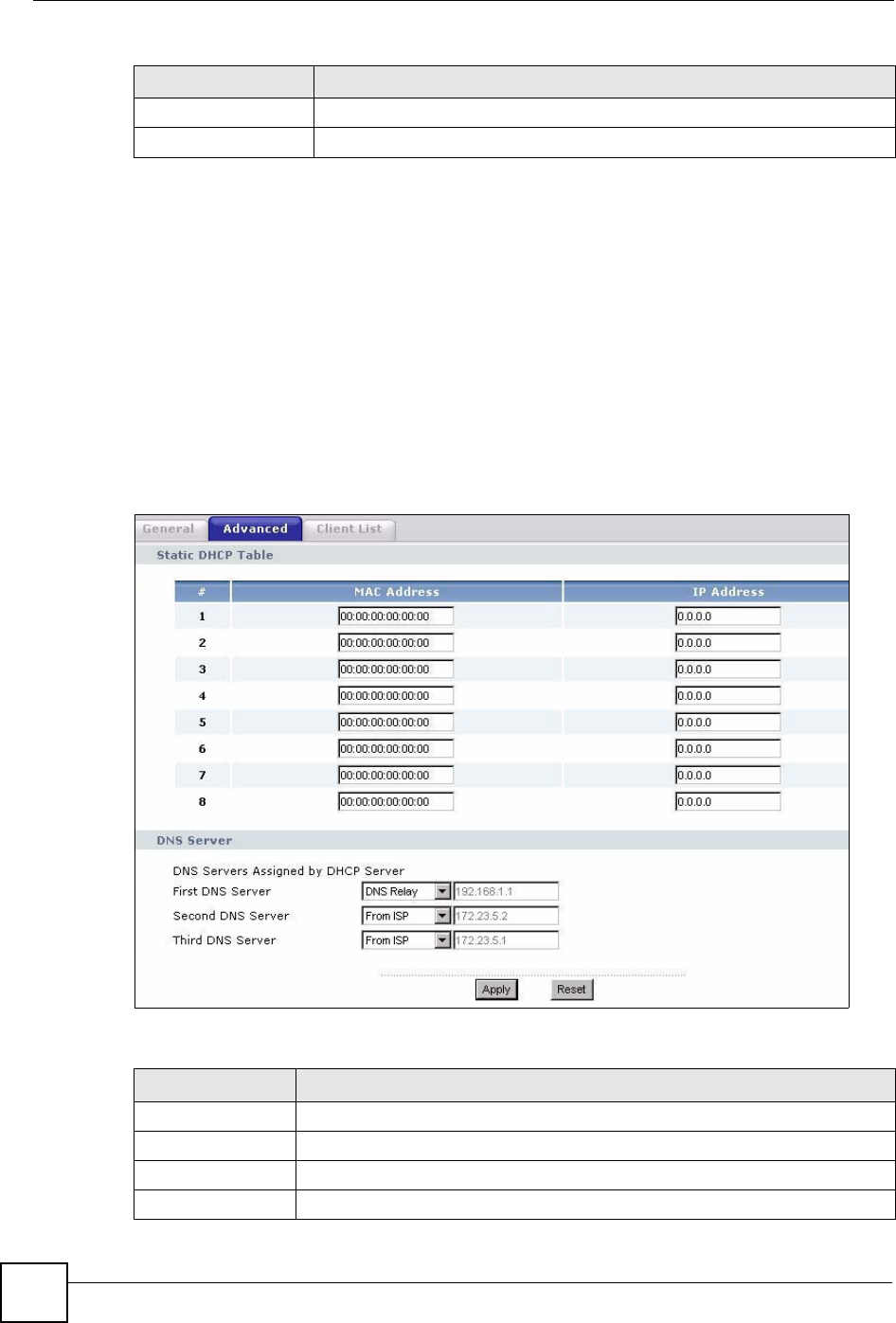Image resolution: width=896 pixels, height=1323 pixels.
Task: Click IP Address field in row 7
Action: [x=727, y=776]
